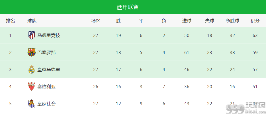266x114 pixels.
Task: Click the Atlético Madrid club crest
Action: [32, 35]
